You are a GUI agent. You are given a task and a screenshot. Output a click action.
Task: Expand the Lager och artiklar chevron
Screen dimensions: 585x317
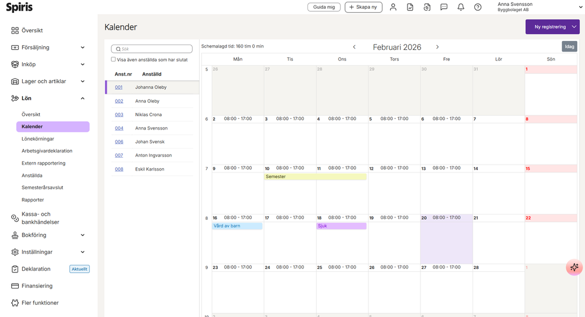pos(83,81)
